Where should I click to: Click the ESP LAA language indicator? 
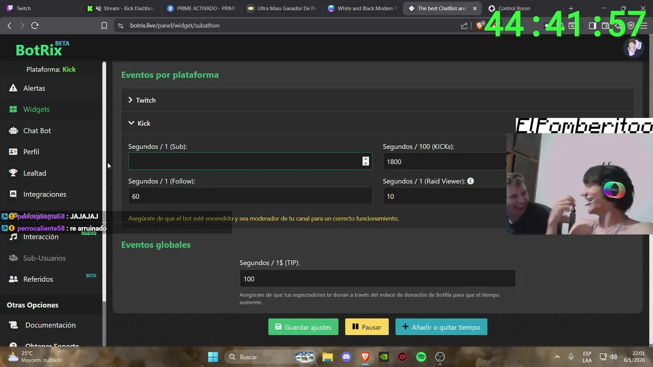[x=587, y=357]
